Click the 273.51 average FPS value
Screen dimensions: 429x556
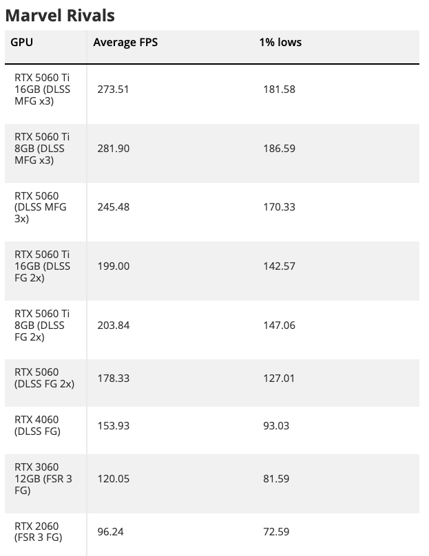click(113, 89)
